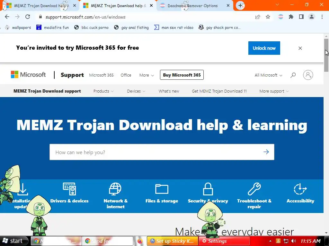This screenshot has width=329, height=246.
Task: Close the Deadname Remover Options tab
Action: tap(228, 6)
